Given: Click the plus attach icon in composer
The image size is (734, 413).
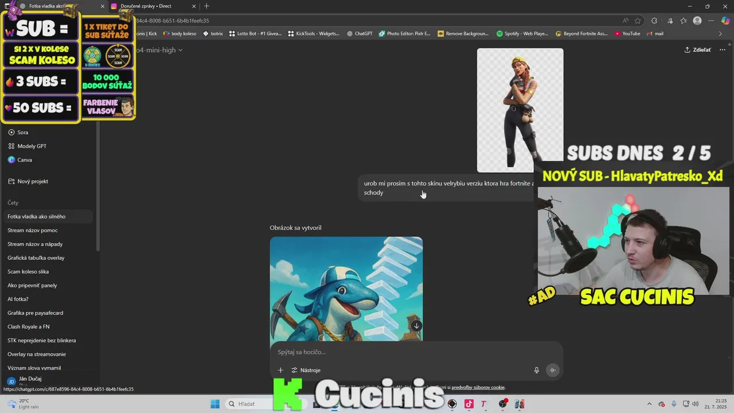Looking at the screenshot, I should pos(280,370).
